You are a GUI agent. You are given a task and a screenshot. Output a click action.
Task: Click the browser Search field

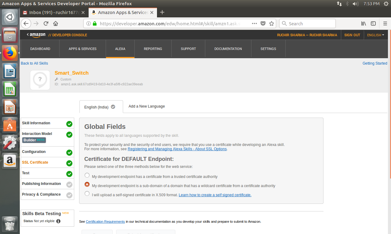point(307,23)
